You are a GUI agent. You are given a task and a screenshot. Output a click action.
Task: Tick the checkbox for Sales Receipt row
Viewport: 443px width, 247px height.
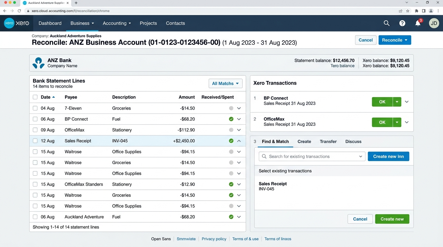(x=35, y=141)
